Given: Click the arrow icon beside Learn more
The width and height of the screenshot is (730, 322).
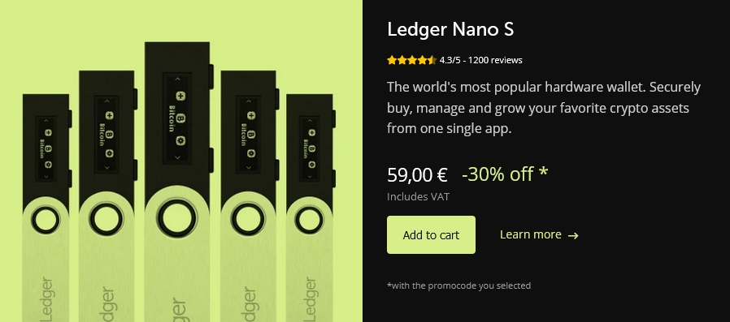Looking at the screenshot, I should pos(573,235).
